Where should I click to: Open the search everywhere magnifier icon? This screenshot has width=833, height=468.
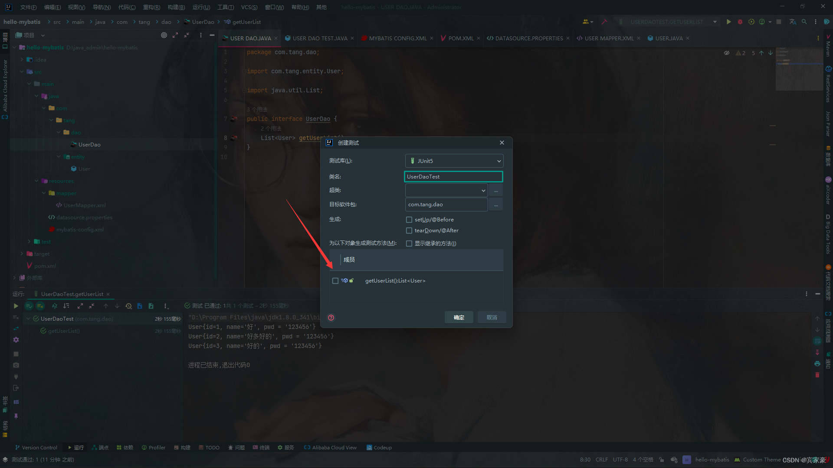pyautogui.click(x=804, y=22)
